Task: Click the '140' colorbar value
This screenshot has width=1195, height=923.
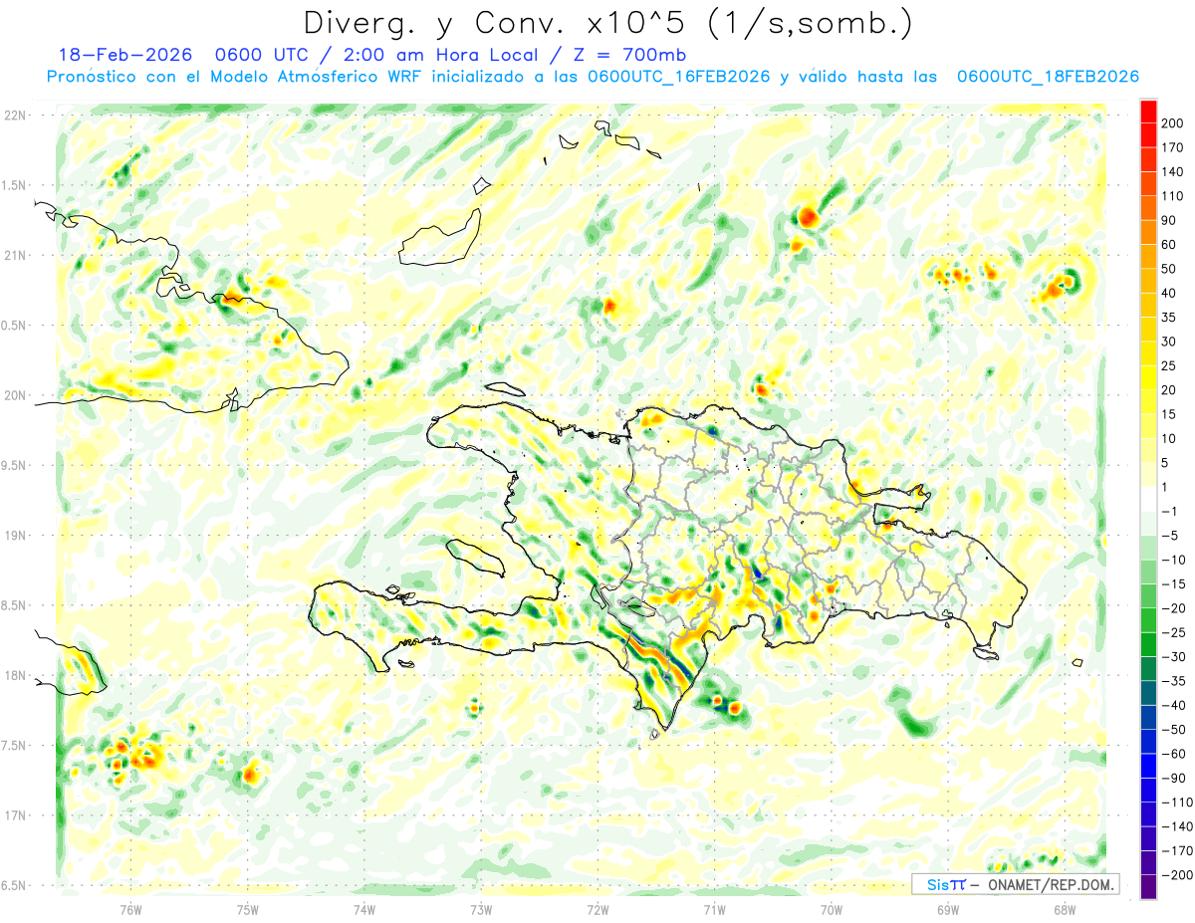Action: point(1173,173)
